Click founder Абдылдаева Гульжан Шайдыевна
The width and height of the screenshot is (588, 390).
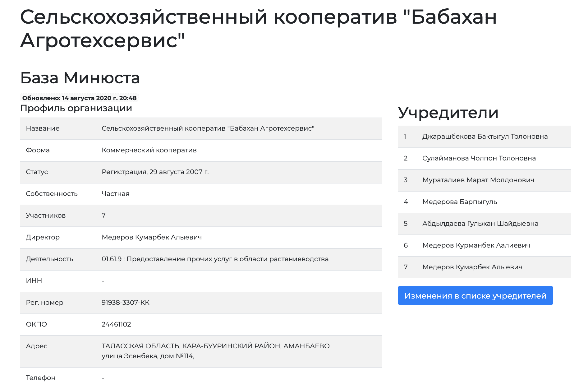point(480,224)
